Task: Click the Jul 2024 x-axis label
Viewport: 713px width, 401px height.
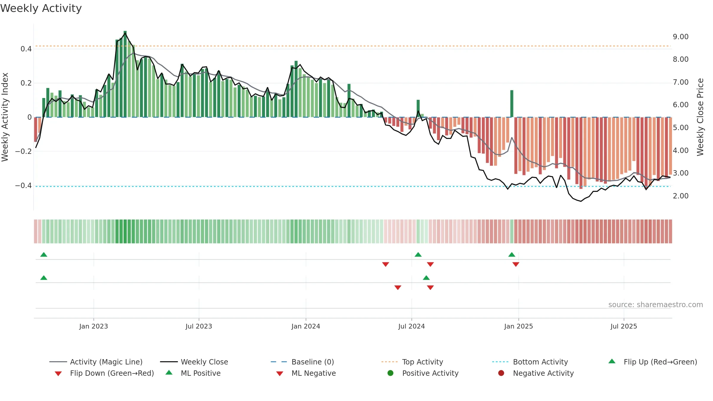Action: [x=411, y=326]
